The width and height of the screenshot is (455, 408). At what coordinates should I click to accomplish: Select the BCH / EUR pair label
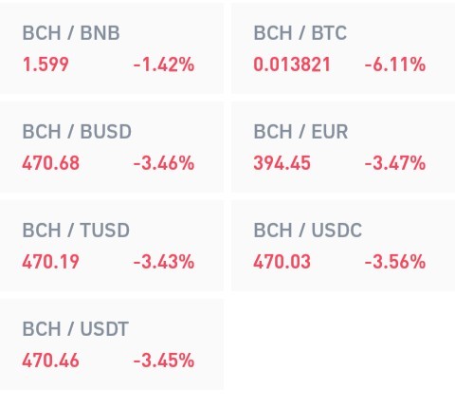coord(300,131)
